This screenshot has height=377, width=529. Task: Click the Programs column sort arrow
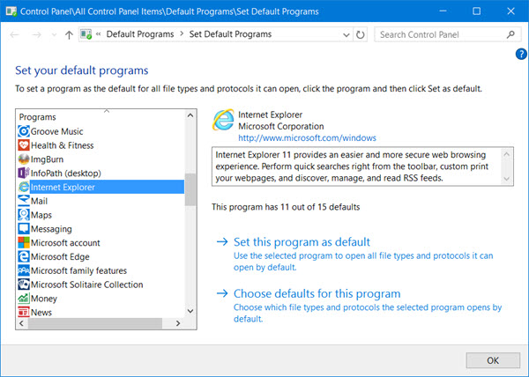click(107, 110)
